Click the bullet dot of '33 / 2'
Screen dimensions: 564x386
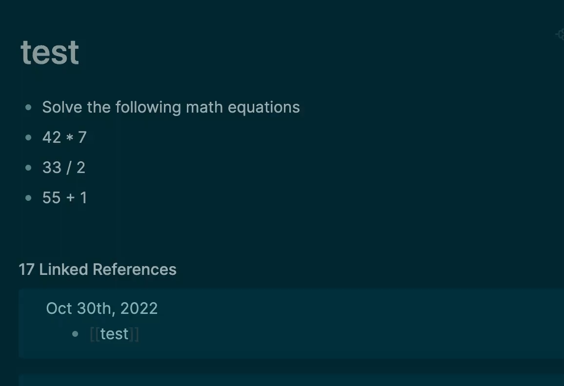click(28, 168)
